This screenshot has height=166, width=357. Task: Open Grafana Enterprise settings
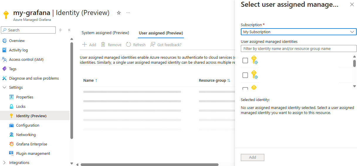(31, 144)
